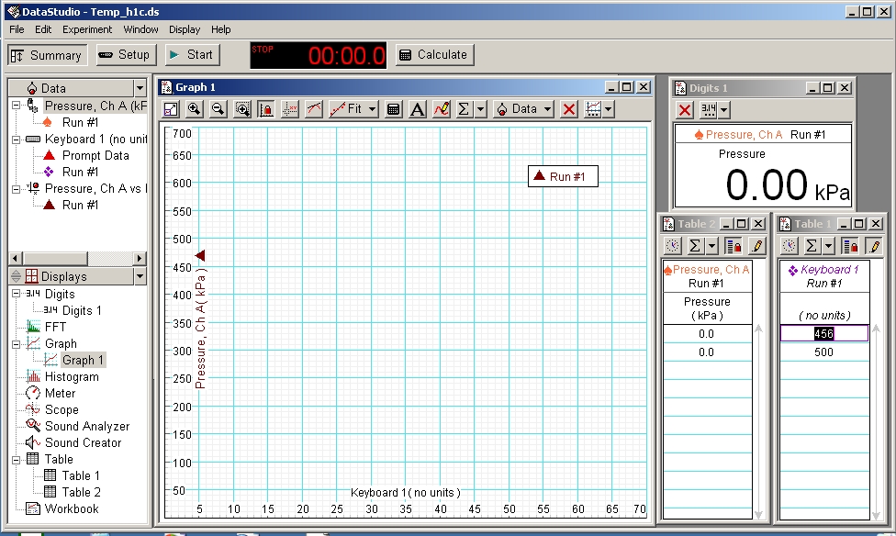This screenshot has width=896, height=536.
Task: Open the Display menu
Action: tap(185, 29)
